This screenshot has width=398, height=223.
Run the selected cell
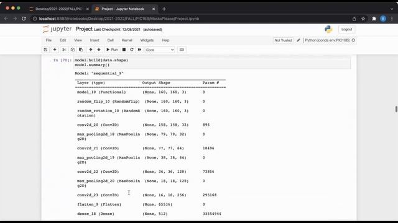click(x=112, y=50)
